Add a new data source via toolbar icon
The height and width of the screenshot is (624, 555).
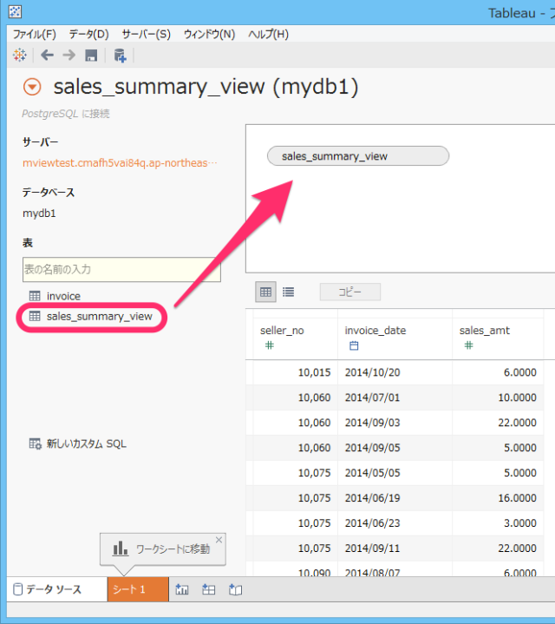coord(120,56)
